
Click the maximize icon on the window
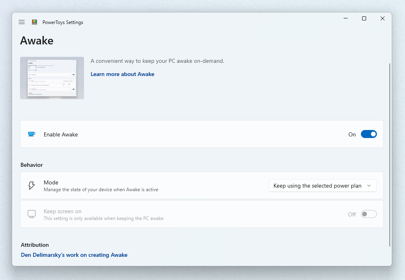(x=364, y=18)
